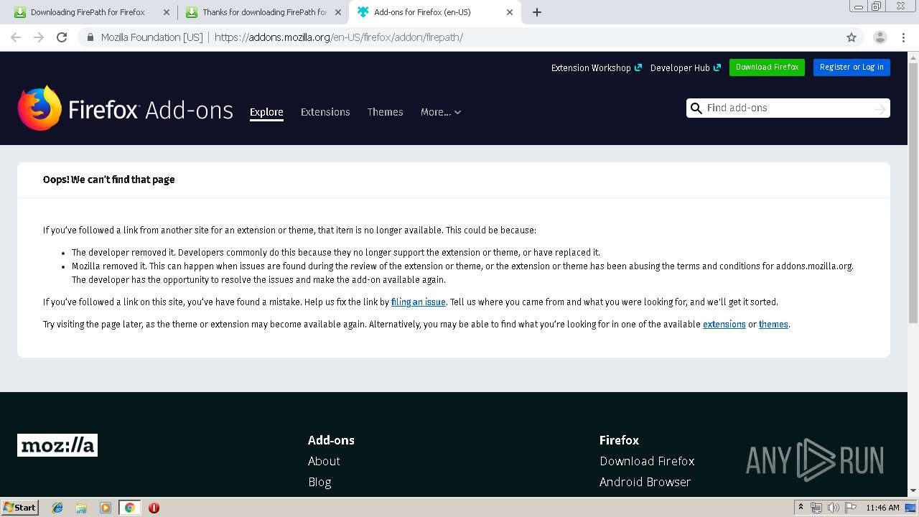Follow the 'extensions' link in the text
The image size is (919, 517).
click(x=724, y=325)
